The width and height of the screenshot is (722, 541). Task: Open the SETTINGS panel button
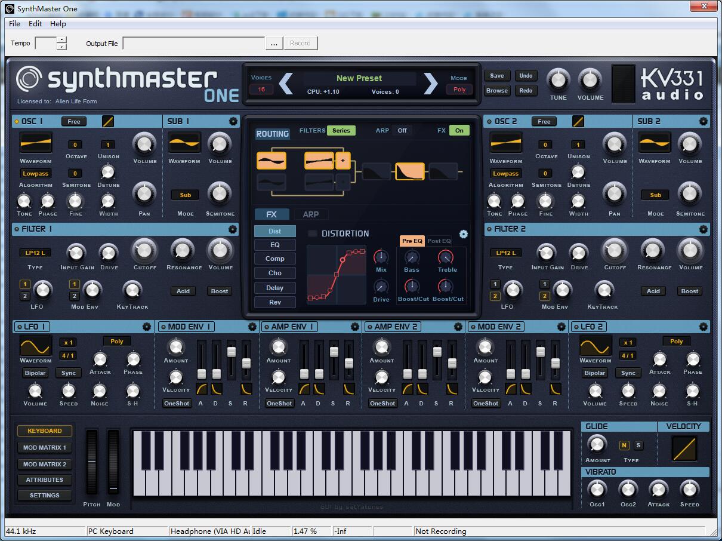click(44, 495)
